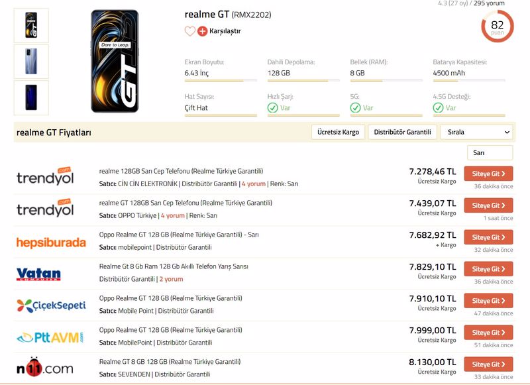Open trendyol logo in the 7.278,46 TL row
530x385 pixels.
(x=45, y=176)
